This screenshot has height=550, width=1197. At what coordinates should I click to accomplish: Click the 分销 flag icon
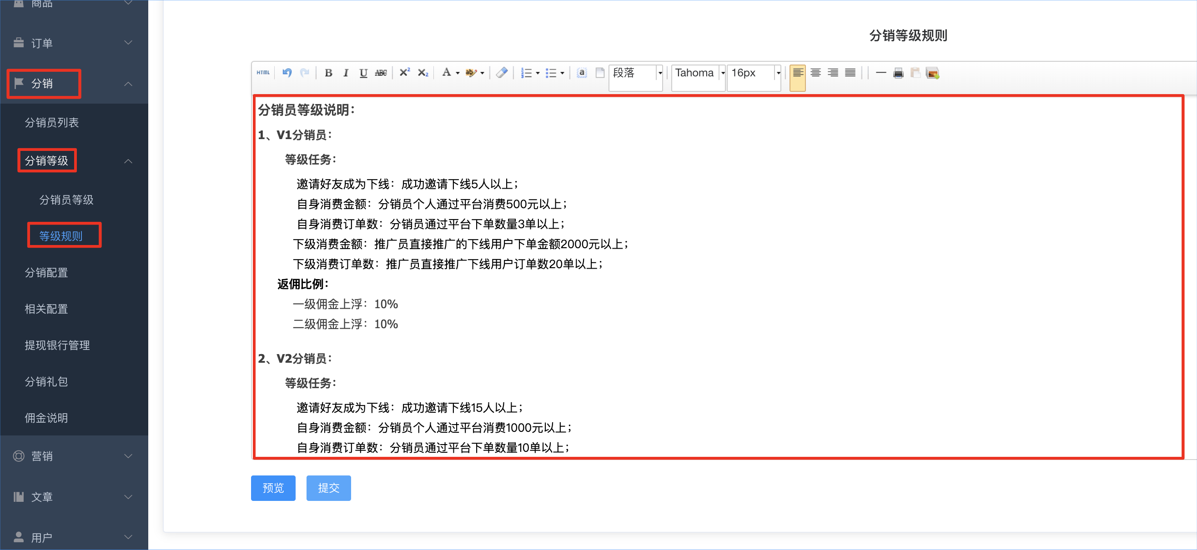19,83
